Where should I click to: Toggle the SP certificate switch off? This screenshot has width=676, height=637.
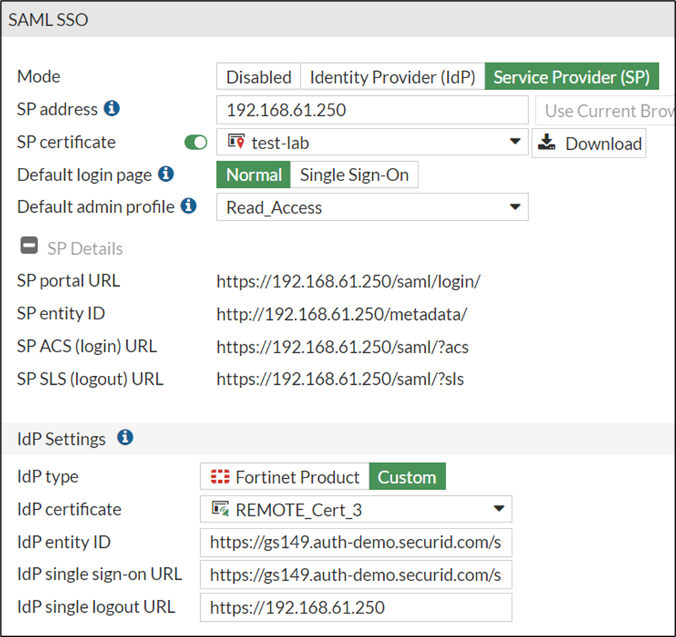pos(195,143)
